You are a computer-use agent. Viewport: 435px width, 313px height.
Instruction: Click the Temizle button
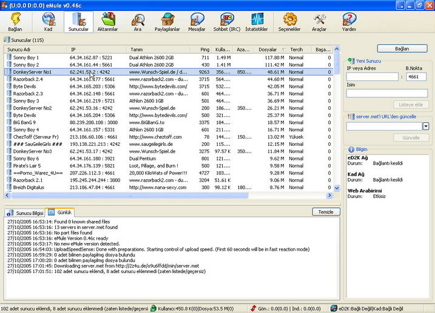(x=326, y=212)
